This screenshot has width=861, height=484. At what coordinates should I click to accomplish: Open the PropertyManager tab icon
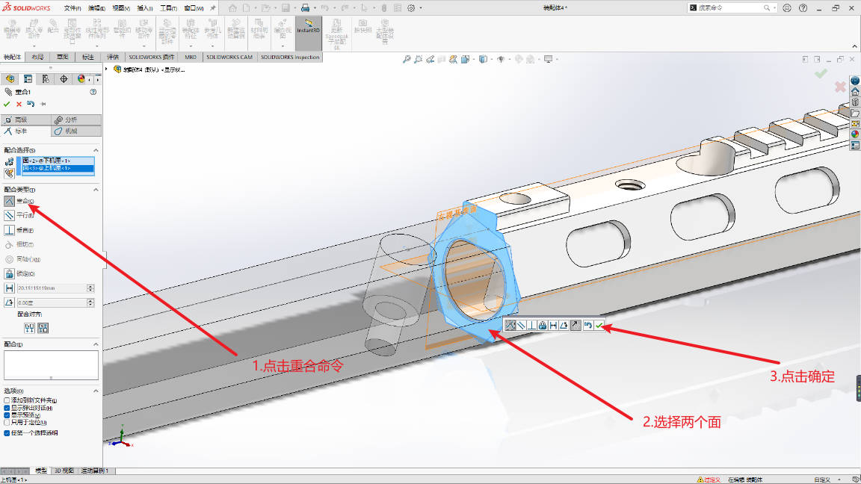coord(28,79)
